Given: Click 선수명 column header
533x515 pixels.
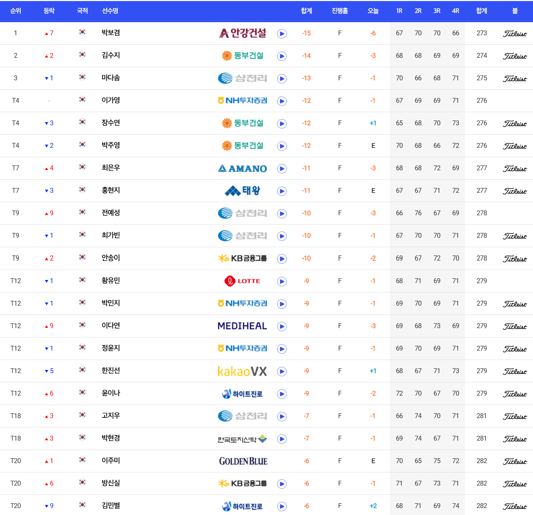Looking at the screenshot, I should [110, 11].
